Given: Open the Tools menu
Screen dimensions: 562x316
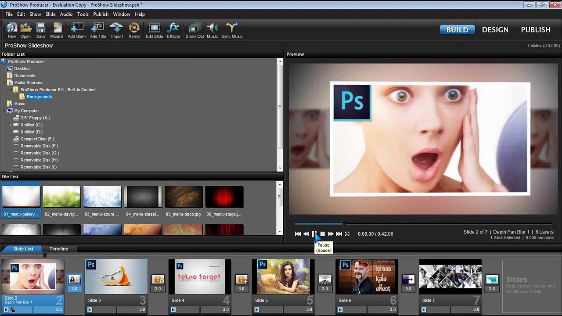Looking at the screenshot, I should point(83,14).
